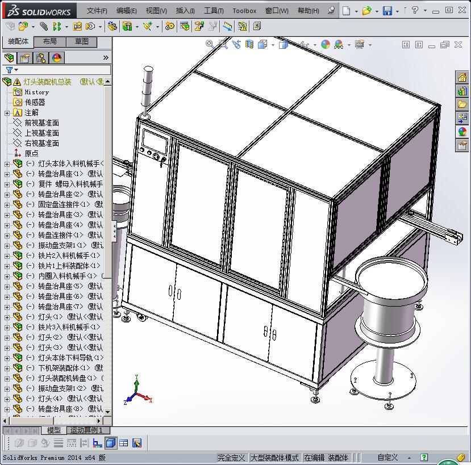Viewport: 471px width, 465px height.
Task: Click the Save disk icon
Action: tap(387, 11)
